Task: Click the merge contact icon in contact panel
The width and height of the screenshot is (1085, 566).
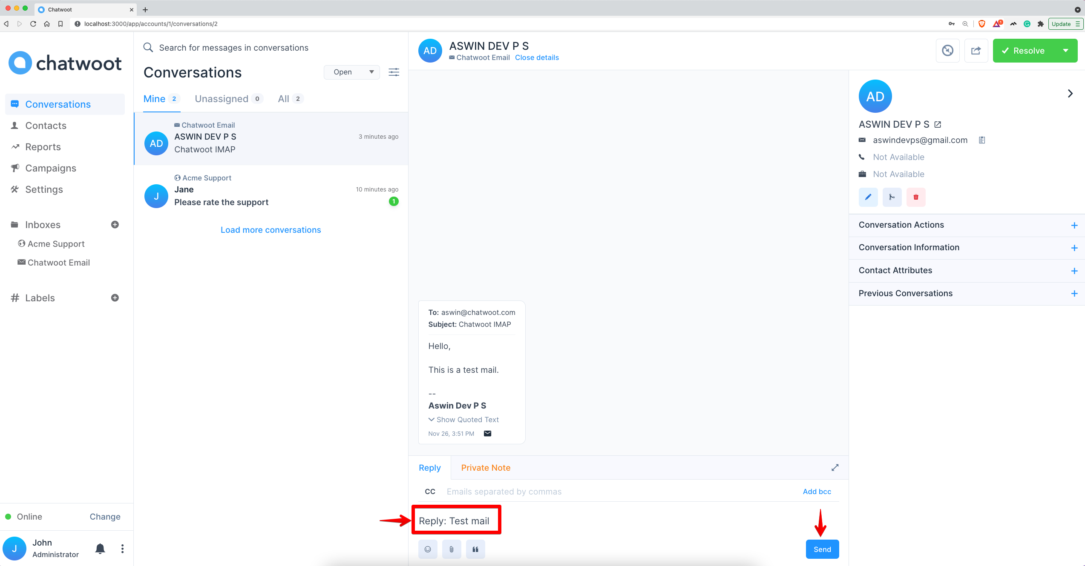Action: point(892,197)
